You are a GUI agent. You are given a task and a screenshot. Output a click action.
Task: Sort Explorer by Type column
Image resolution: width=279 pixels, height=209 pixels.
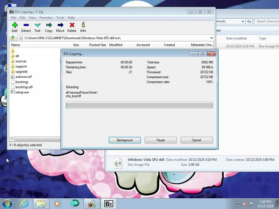[262, 38]
